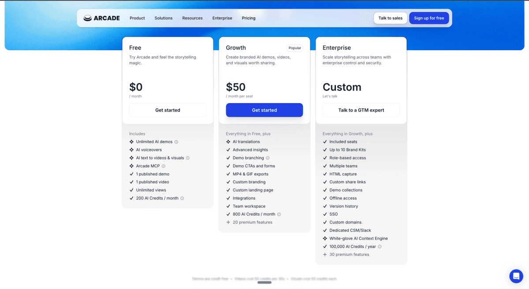Click the Talk to sales button

coord(391,18)
